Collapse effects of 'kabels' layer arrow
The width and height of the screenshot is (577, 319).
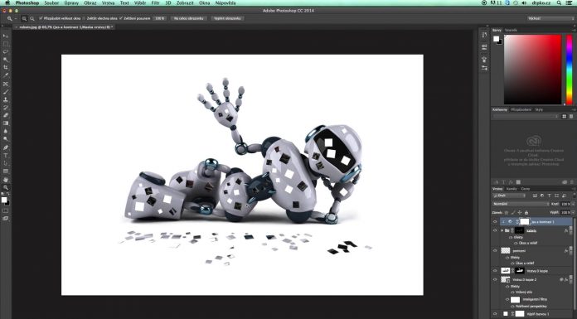571,230
